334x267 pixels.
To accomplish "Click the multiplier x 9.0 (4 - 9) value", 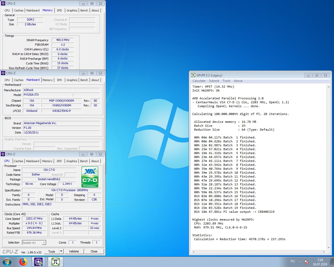I will pos(34,223).
